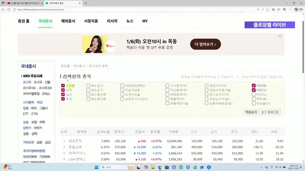View site information lock icon in address bar

click(x=14, y=9)
